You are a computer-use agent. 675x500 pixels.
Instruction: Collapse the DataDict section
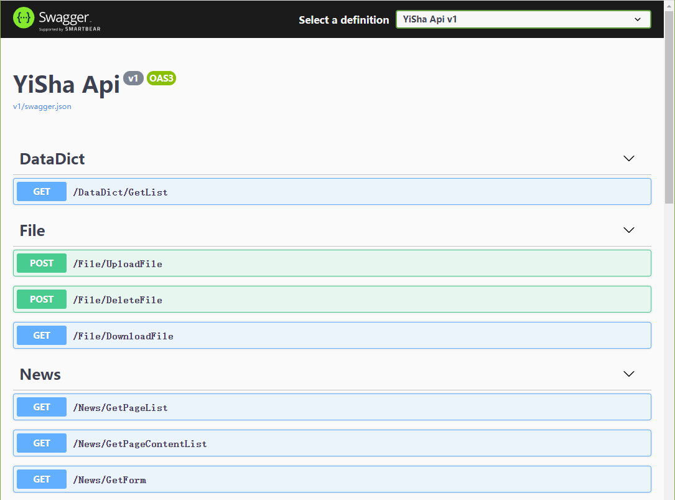pyautogui.click(x=628, y=159)
